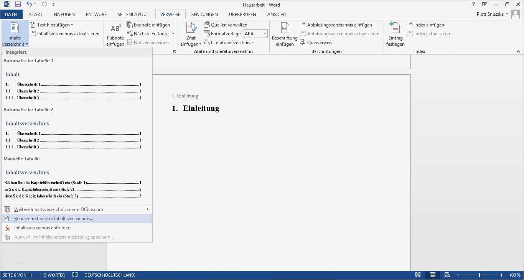Zoom in with the plus button
Viewport: 524px width, 280px height.
click(x=502, y=275)
